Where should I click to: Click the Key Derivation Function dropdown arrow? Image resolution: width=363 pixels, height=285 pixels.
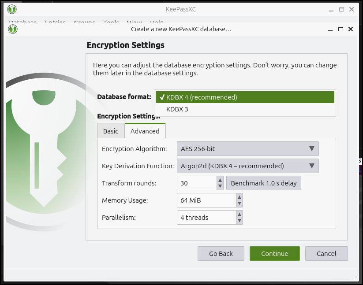coord(312,166)
